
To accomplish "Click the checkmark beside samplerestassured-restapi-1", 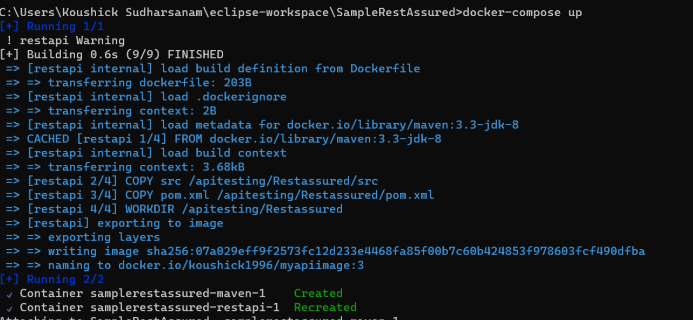I will tap(9, 308).
